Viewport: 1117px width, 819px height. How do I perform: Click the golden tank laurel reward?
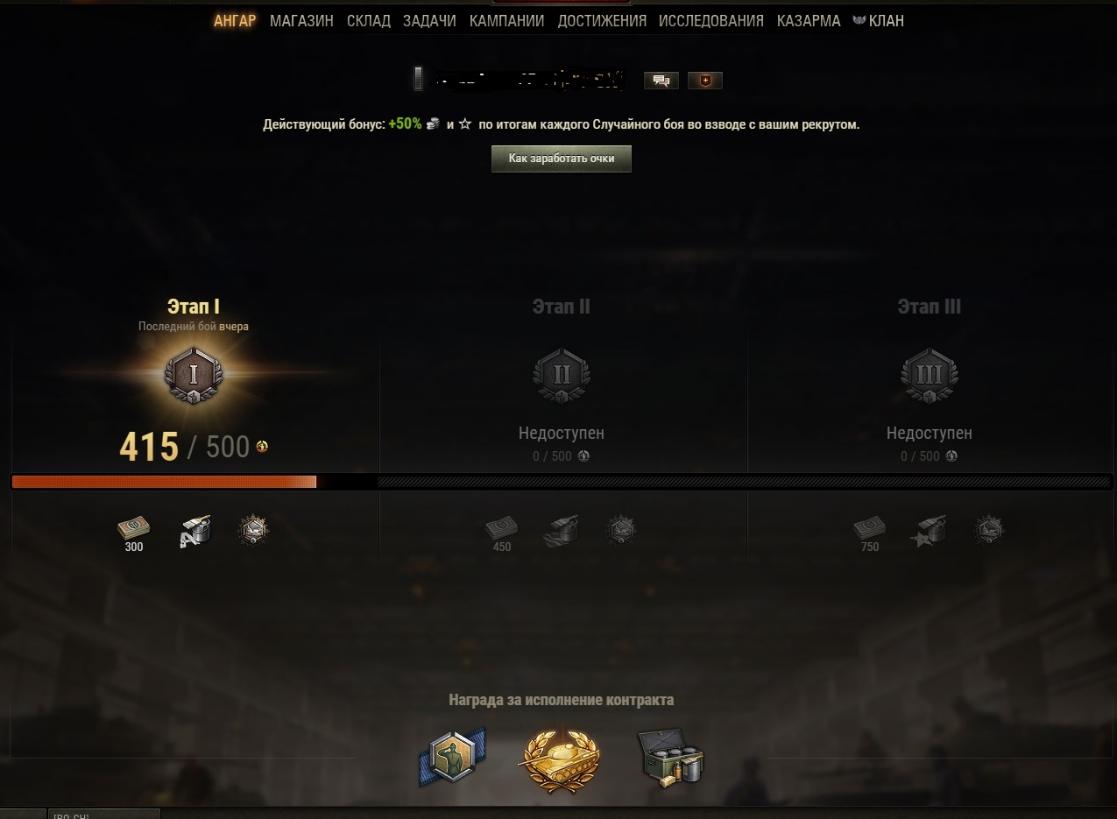point(561,759)
